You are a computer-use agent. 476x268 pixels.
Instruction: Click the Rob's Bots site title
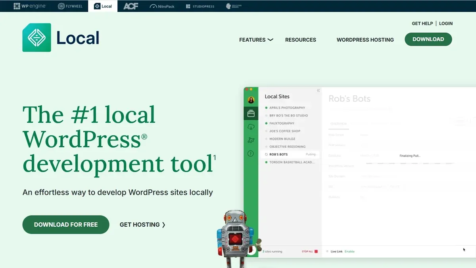(x=349, y=99)
